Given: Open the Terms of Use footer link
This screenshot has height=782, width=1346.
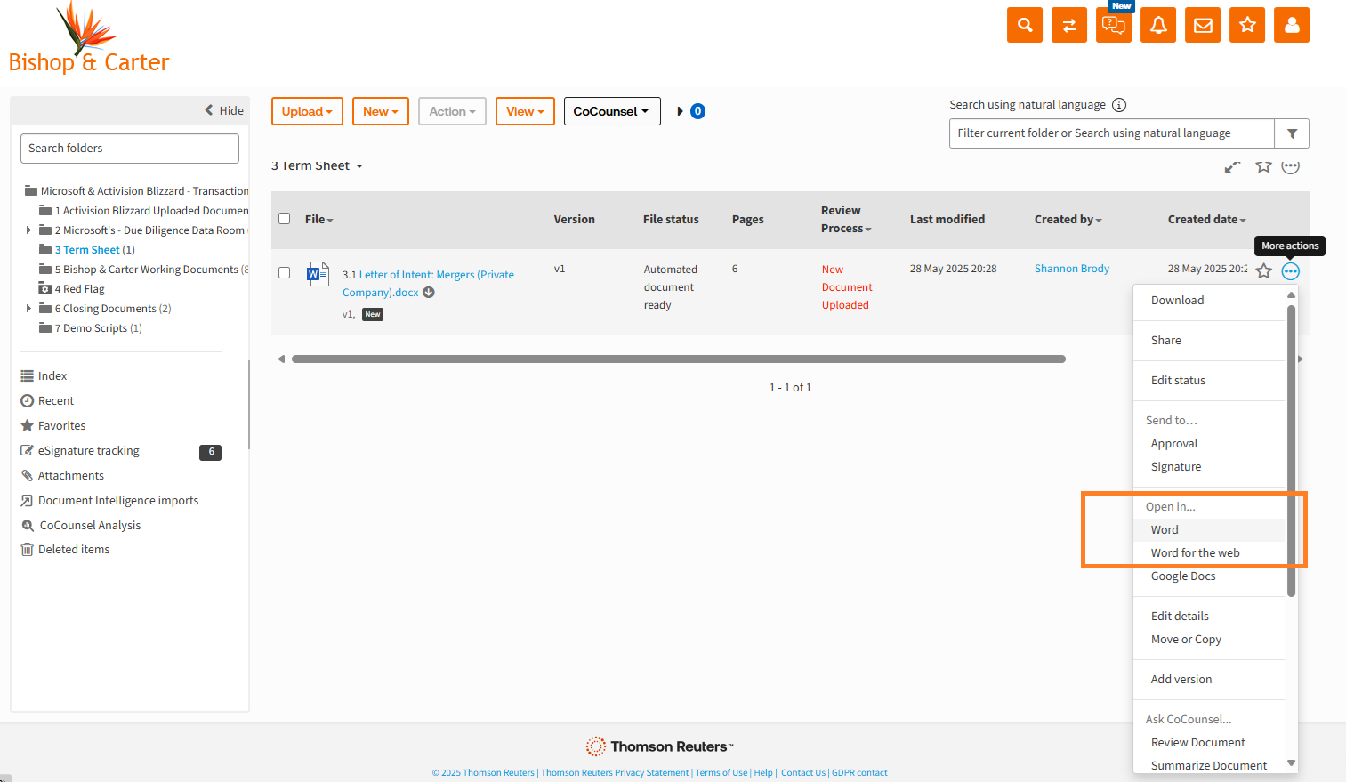Looking at the screenshot, I should (x=721, y=773).
